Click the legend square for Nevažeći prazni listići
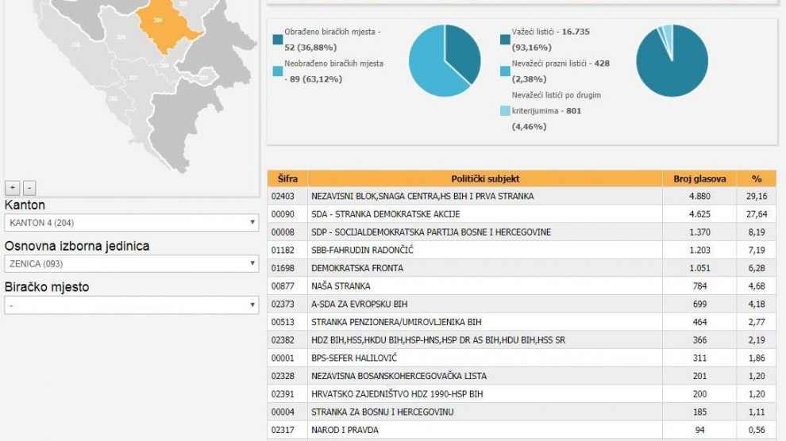Viewport: 786px width, 441px height. (506, 71)
